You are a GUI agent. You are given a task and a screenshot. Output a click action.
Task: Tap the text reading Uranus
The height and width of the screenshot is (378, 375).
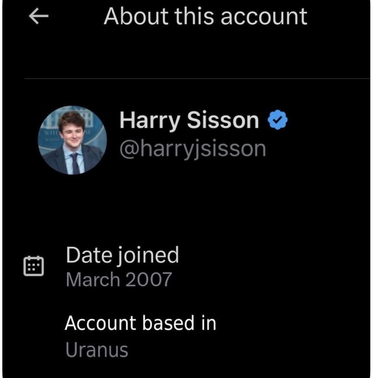point(97,350)
